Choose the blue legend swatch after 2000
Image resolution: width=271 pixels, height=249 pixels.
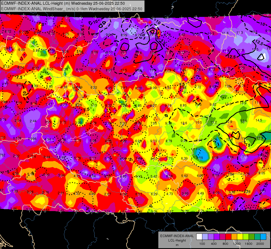(x=263, y=237)
